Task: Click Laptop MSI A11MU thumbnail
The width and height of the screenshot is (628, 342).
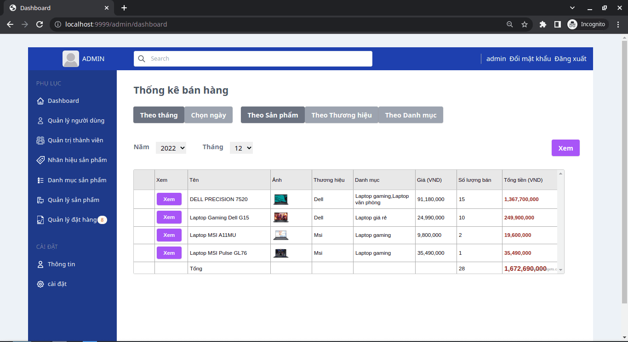Action: [281, 235]
